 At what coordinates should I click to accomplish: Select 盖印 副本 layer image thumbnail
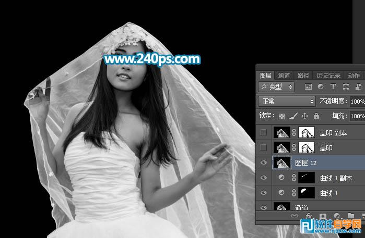[x=281, y=132]
